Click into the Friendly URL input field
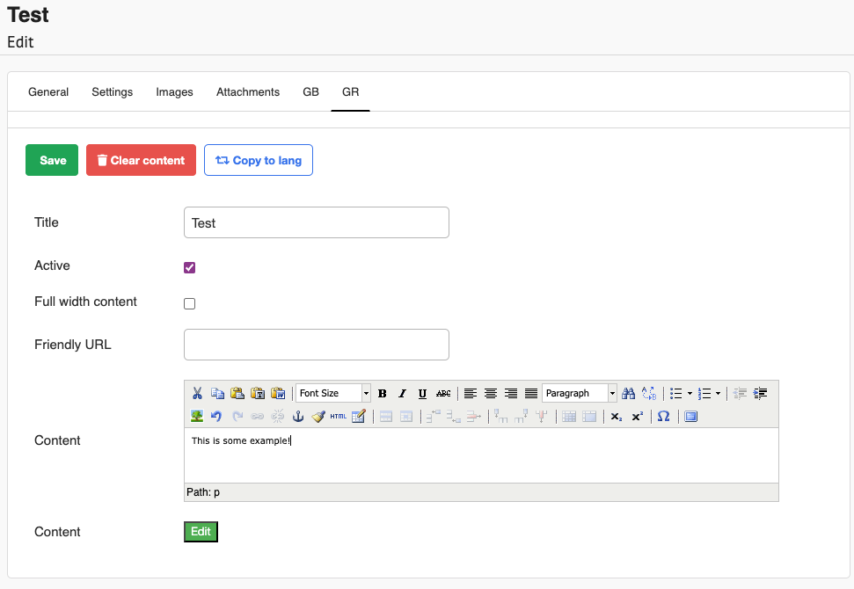854x589 pixels. pyautogui.click(x=316, y=345)
